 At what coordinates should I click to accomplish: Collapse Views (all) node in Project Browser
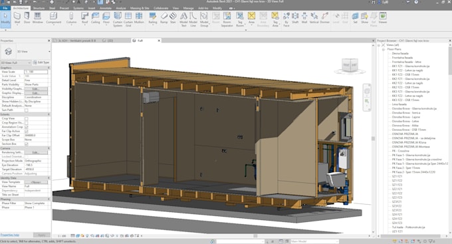pos(379,45)
